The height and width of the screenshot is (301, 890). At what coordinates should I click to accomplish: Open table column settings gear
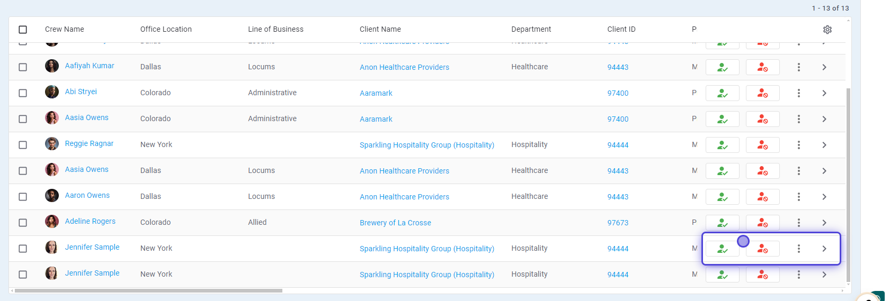[827, 30]
